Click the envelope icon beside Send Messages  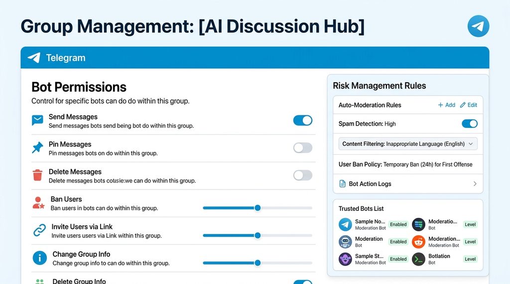click(x=38, y=120)
